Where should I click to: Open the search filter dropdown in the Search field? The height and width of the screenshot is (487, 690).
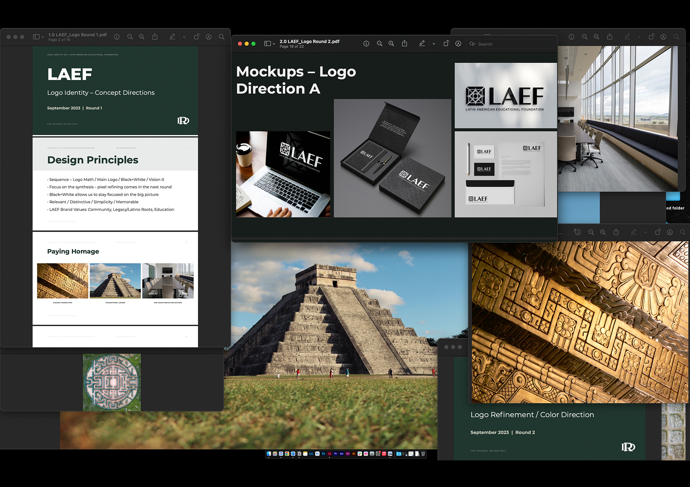click(473, 44)
